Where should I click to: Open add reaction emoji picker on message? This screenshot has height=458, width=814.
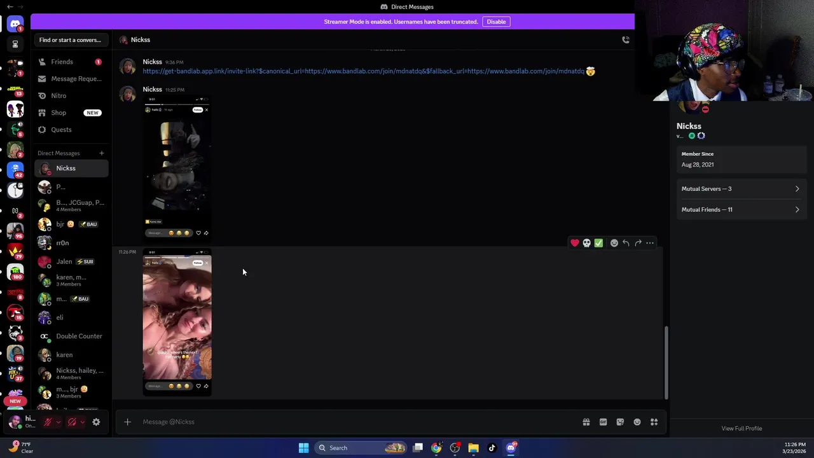(614, 243)
